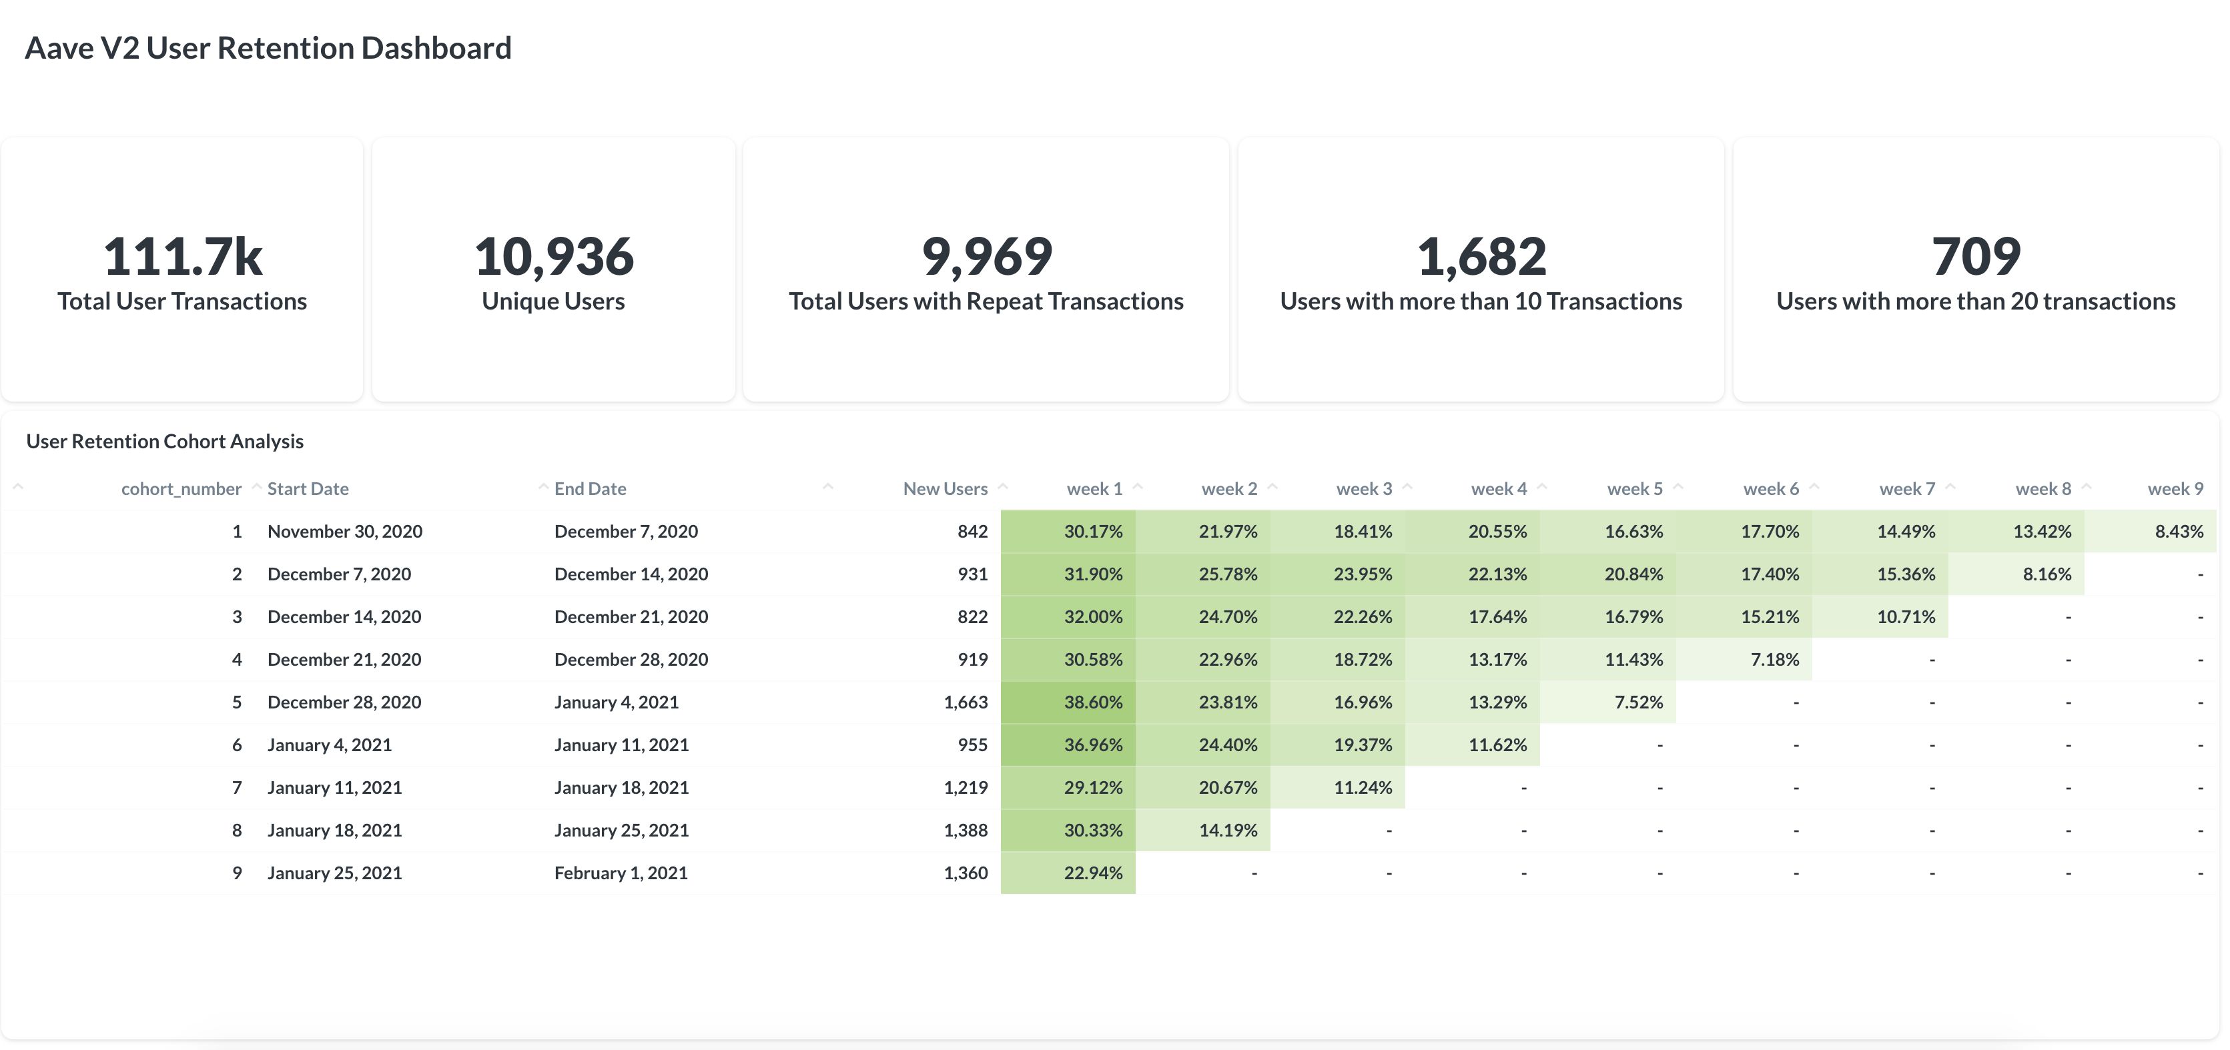Click the 1,219 new users cell
Viewport: 2230px width, 1050px height.
966,788
